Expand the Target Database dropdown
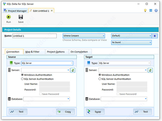The image size is (162, 121). [146, 99]
